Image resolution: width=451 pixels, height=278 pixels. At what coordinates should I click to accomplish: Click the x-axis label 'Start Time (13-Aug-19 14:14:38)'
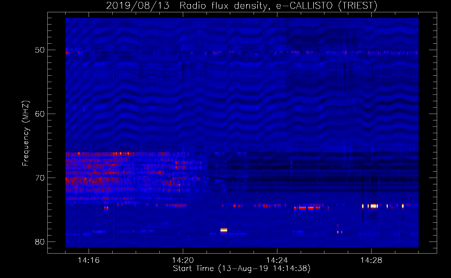pyautogui.click(x=242, y=269)
